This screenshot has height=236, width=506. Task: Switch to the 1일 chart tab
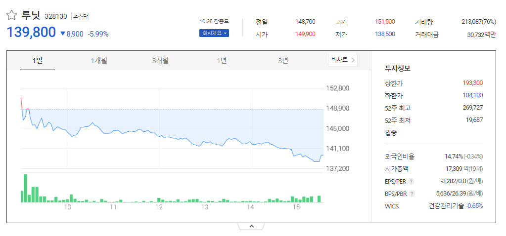[38, 61]
